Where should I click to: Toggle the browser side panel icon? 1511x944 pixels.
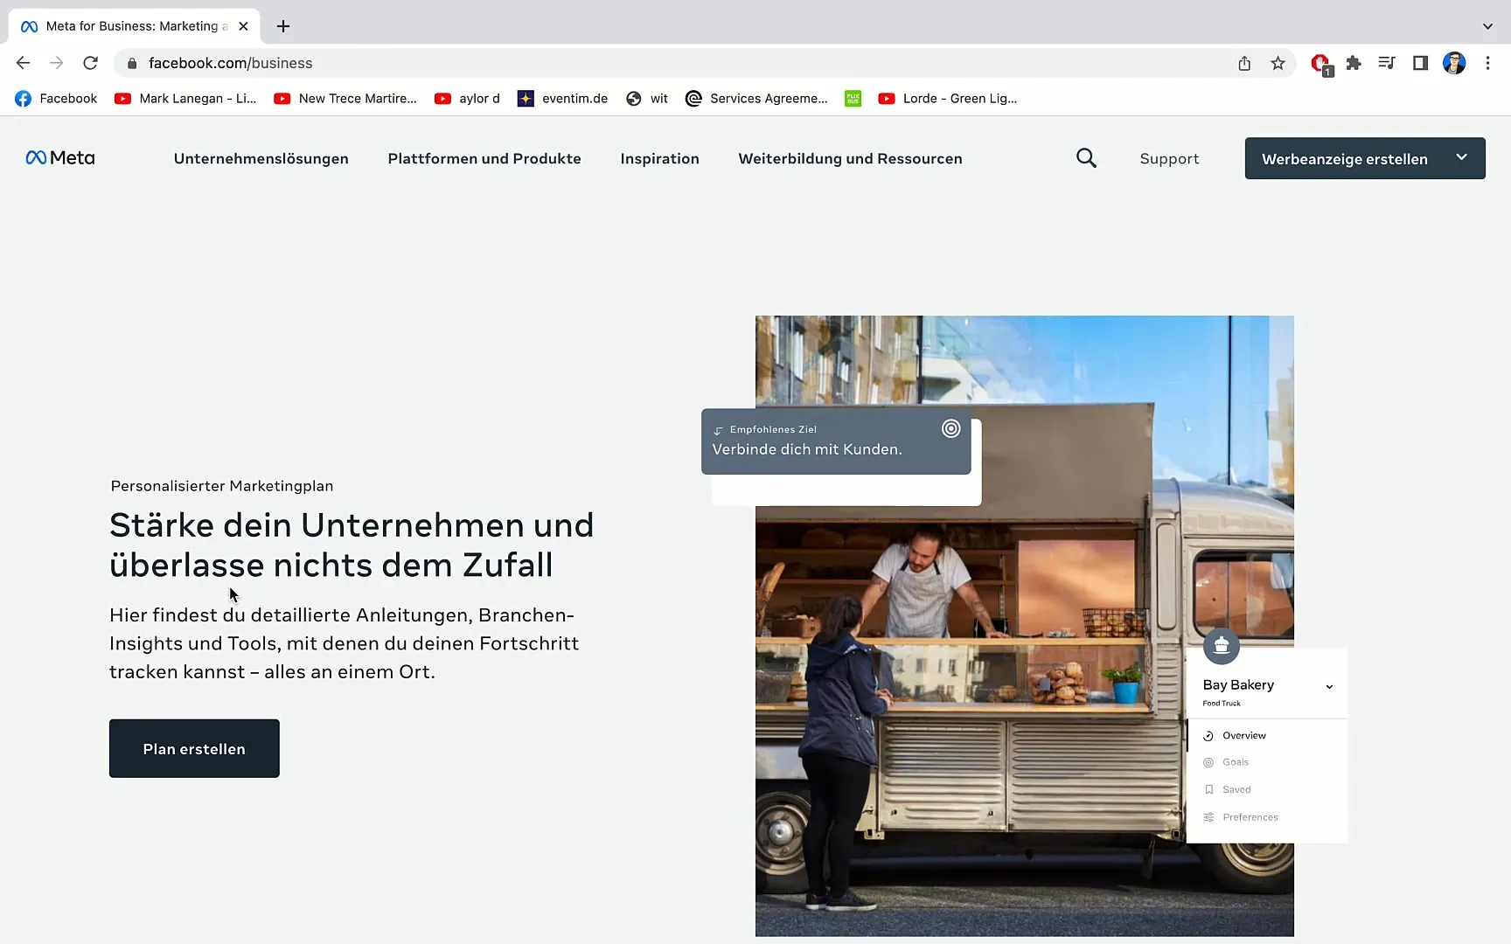(x=1420, y=63)
